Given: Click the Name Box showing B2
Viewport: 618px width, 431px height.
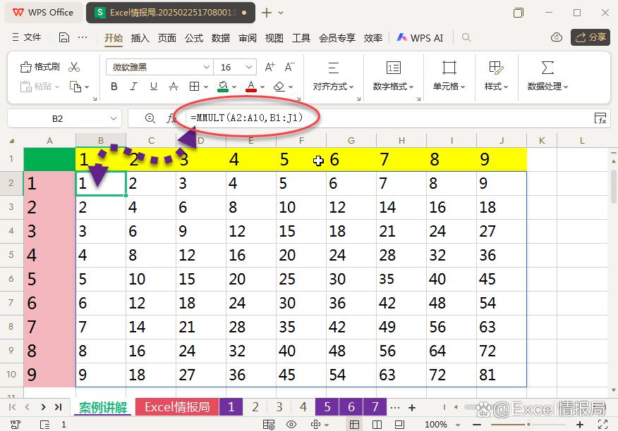Looking at the screenshot, I should 57,118.
